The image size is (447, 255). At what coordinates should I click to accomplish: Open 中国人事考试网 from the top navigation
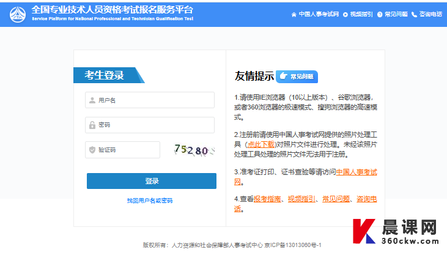click(319, 14)
